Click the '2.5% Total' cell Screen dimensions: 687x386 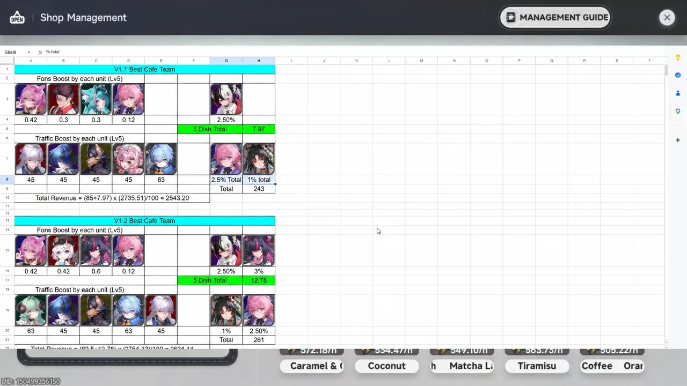[226, 180]
